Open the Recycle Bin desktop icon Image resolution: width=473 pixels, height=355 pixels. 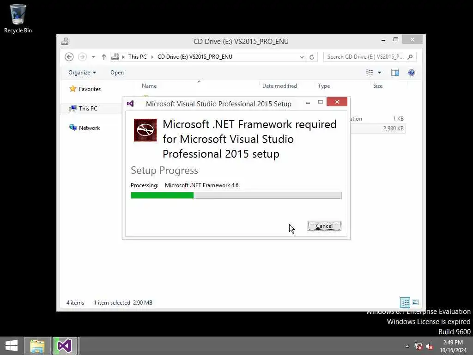coord(18,18)
